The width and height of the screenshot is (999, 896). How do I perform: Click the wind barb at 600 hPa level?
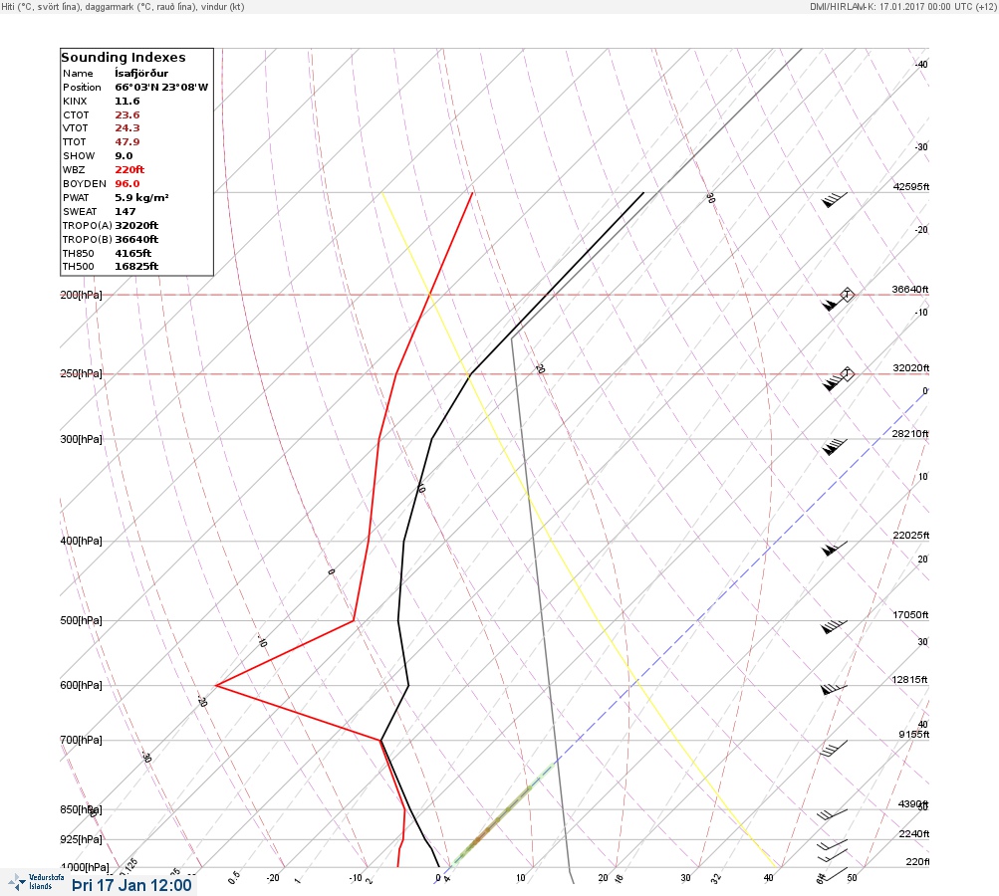click(835, 690)
